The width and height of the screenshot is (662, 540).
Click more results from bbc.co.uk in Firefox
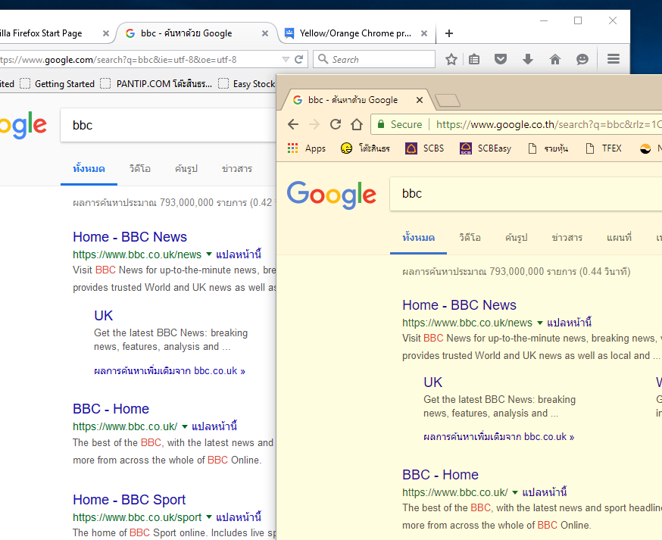[x=170, y=370]
